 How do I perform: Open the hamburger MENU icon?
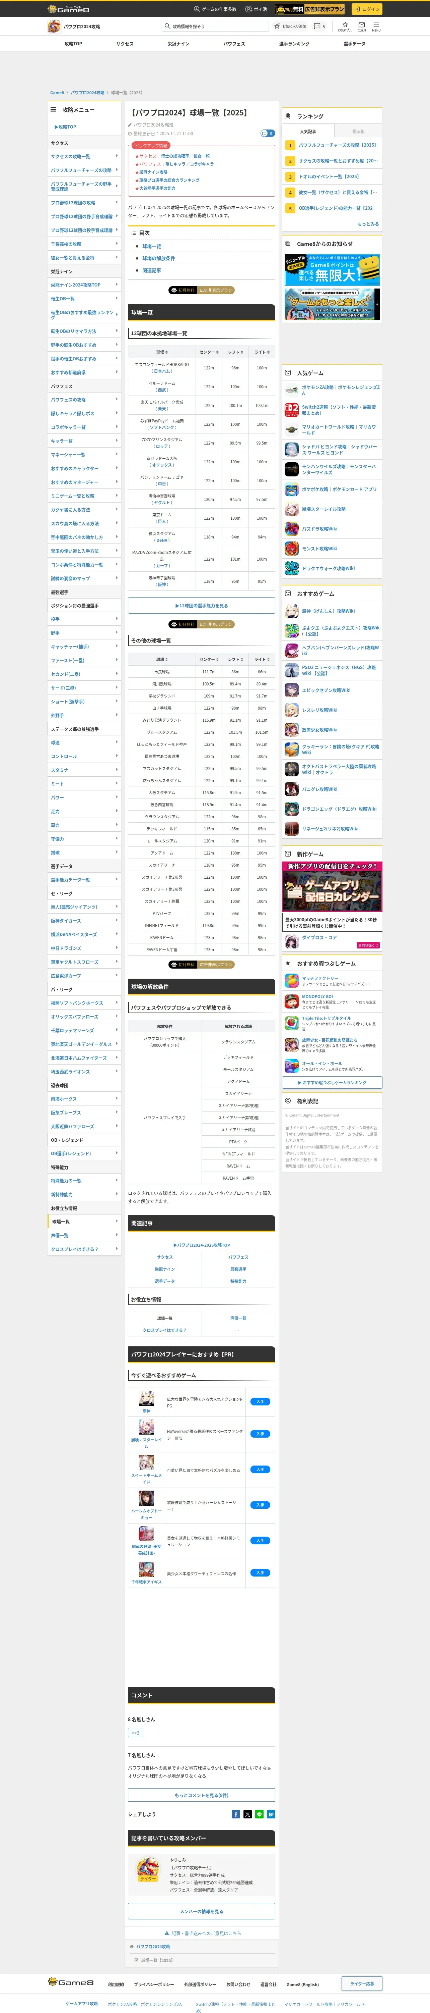[376, 26]
